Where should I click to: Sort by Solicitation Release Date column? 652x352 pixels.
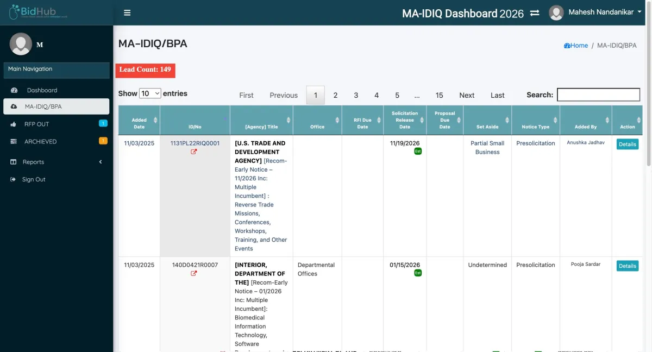pos(405,120)
